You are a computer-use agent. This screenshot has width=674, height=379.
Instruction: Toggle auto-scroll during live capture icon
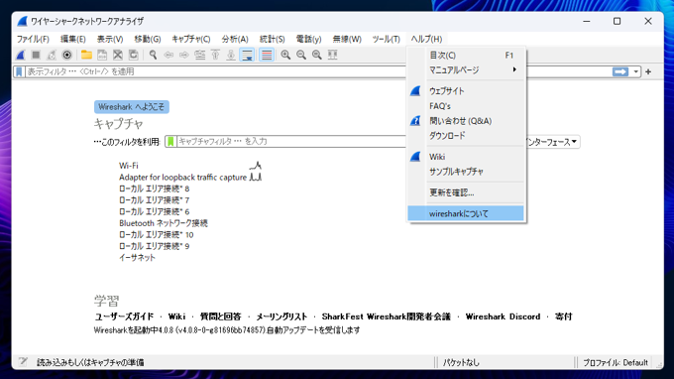point(248,56)
